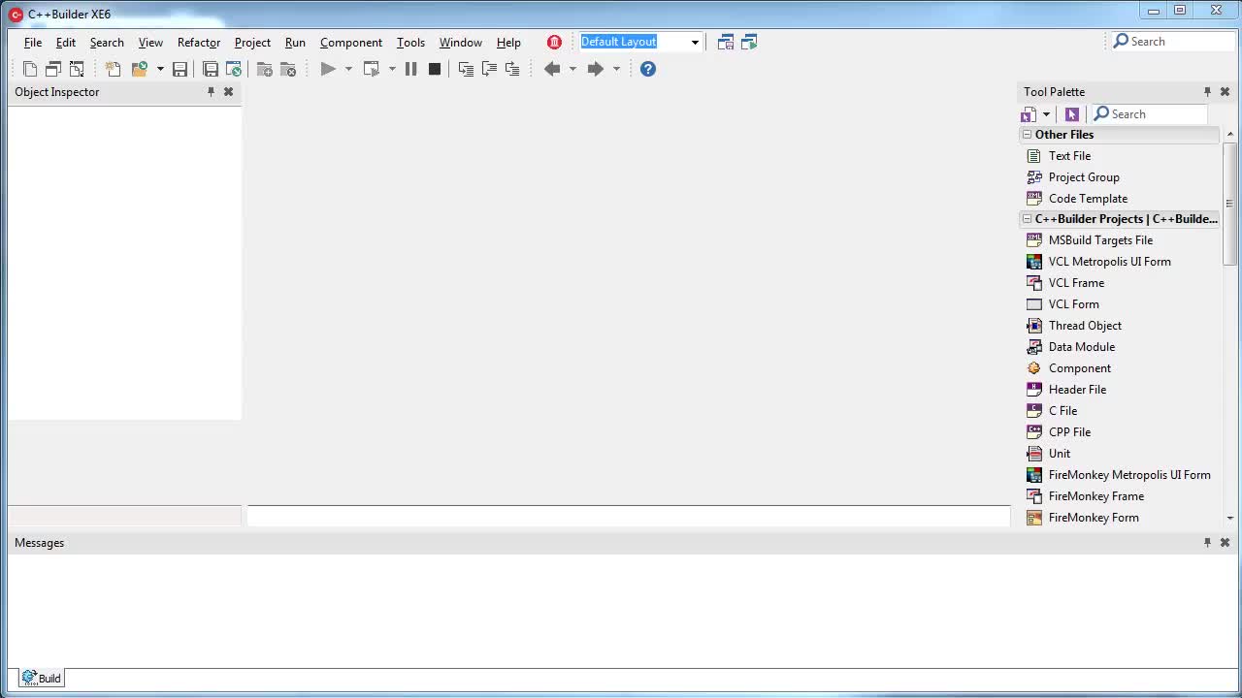This screenshot has height=698, width=1242.
Task: Click the View Unit blank page icon
Action: [30, 69]
